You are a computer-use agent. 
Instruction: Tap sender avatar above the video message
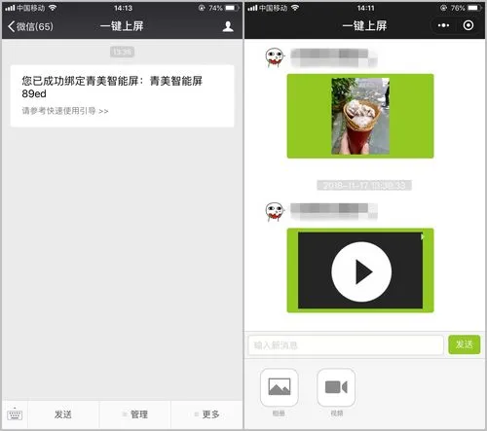[x=275, y=212]
